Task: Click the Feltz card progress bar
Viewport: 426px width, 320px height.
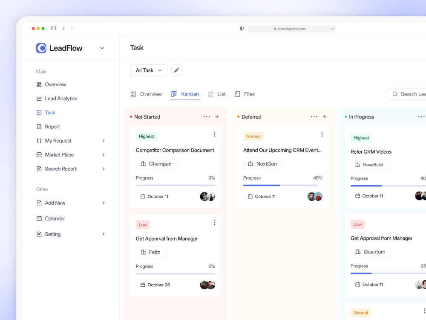Action: click(176, 274)
